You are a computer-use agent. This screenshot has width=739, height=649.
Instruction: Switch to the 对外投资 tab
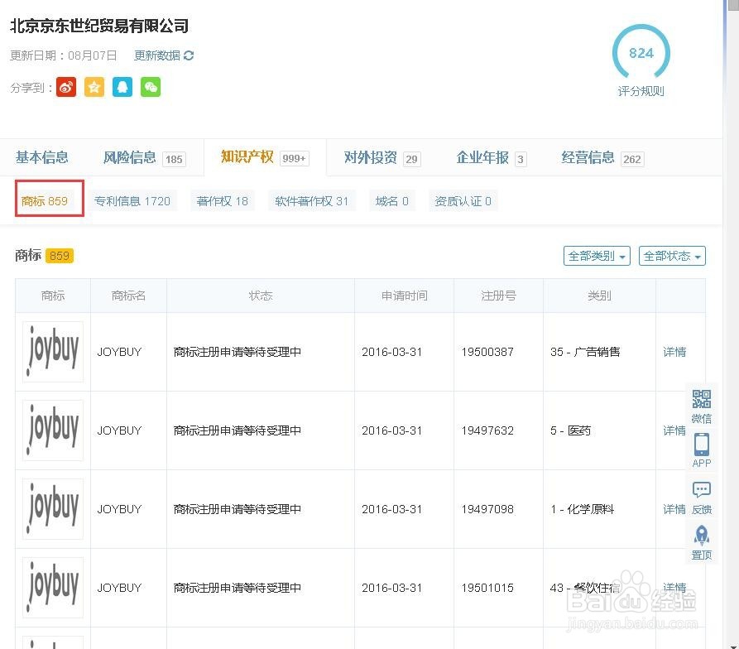(x=381, y=157)
